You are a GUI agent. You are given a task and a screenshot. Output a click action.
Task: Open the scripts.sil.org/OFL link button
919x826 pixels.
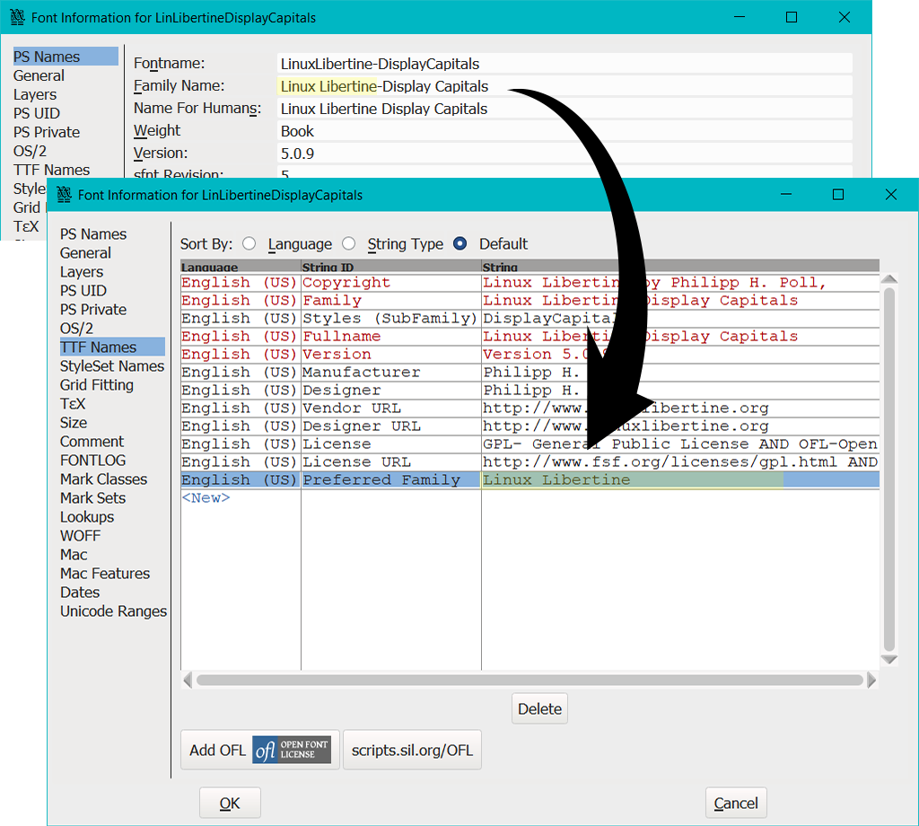click(x=412, y=750)
